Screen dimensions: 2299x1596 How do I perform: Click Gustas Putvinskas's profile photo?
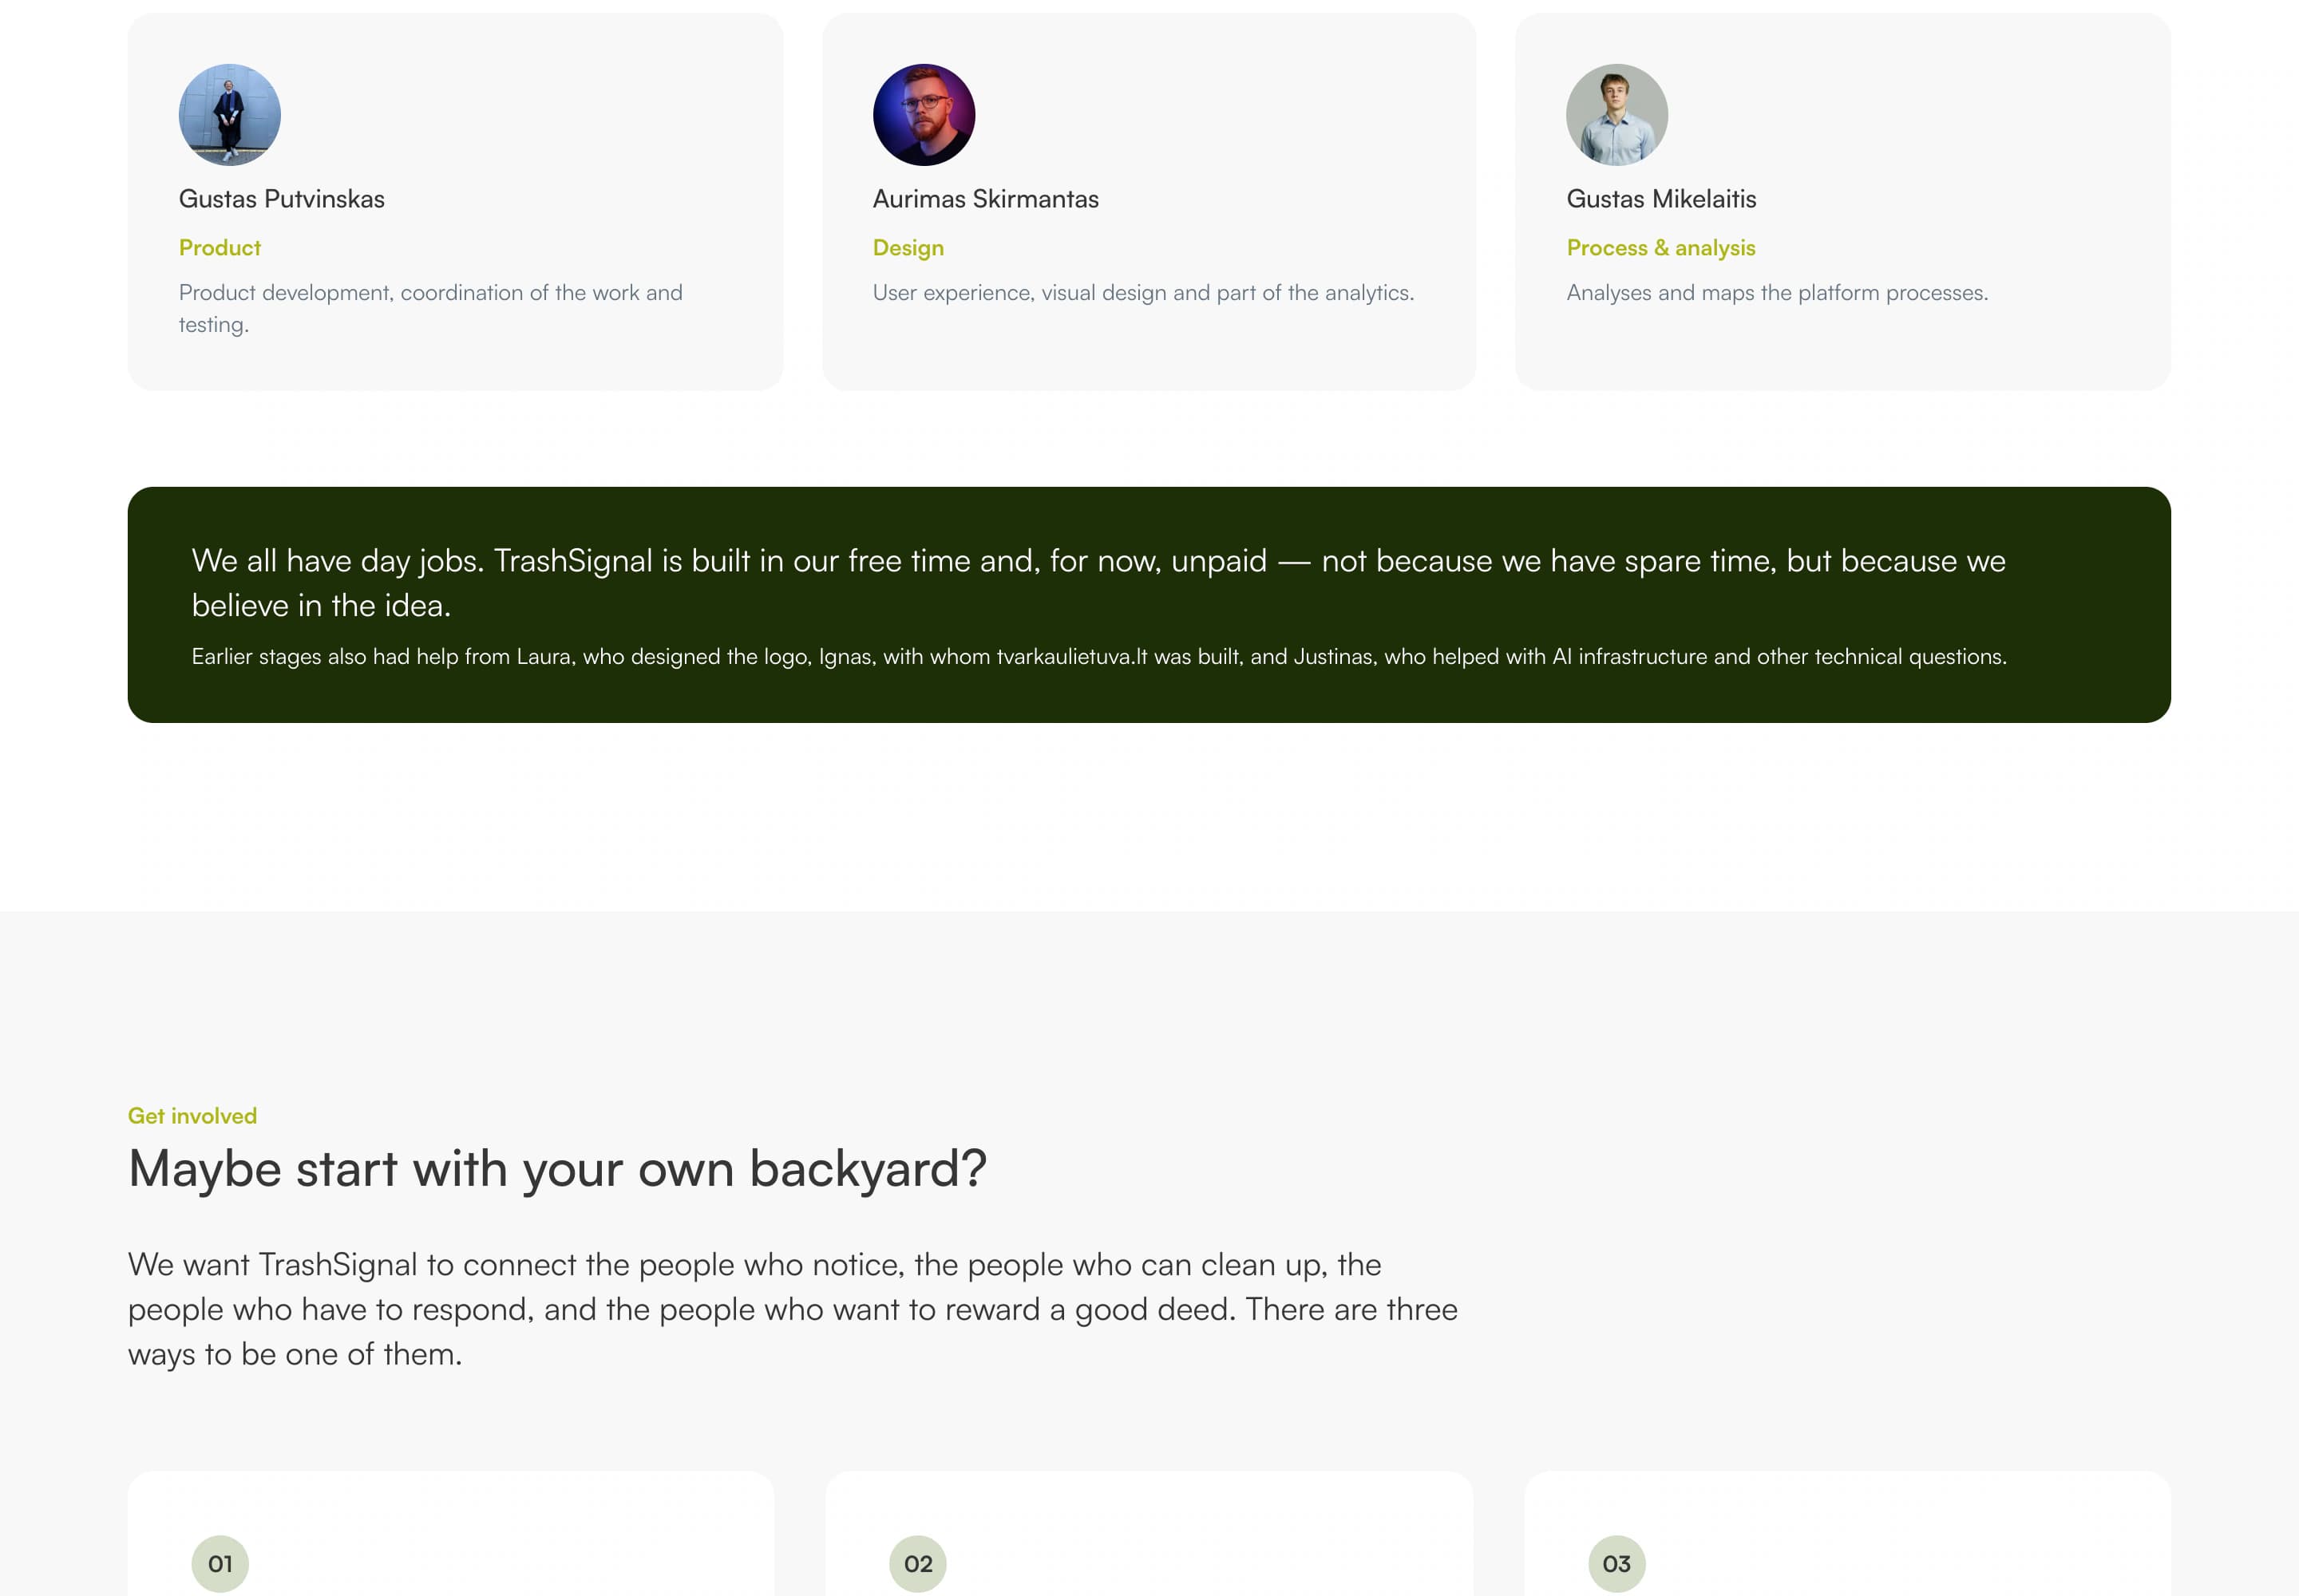[x=229, y=115]
